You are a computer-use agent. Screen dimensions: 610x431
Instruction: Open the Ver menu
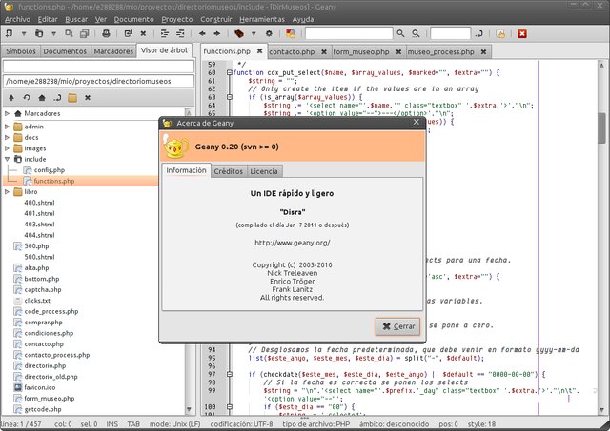[101, 19]
